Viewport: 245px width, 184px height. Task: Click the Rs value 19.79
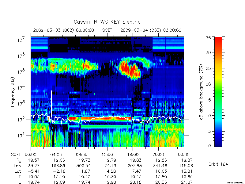point(110,160)
